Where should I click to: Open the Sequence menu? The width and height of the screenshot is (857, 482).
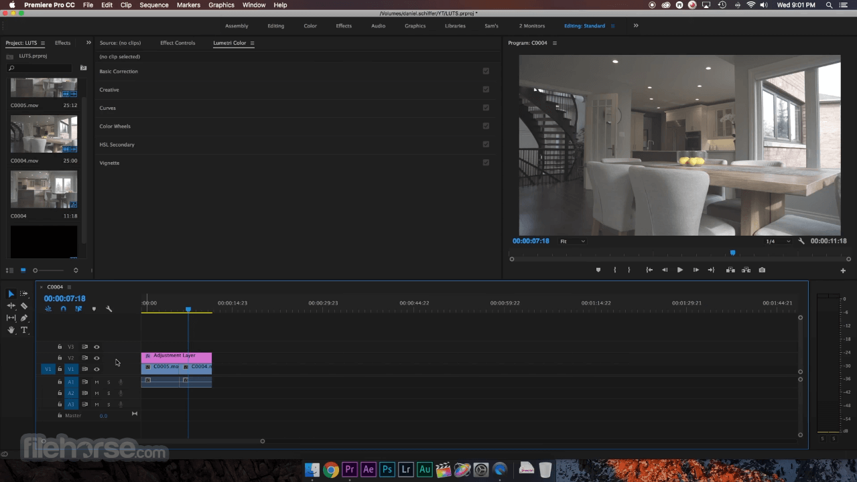(x=154, y=5)
